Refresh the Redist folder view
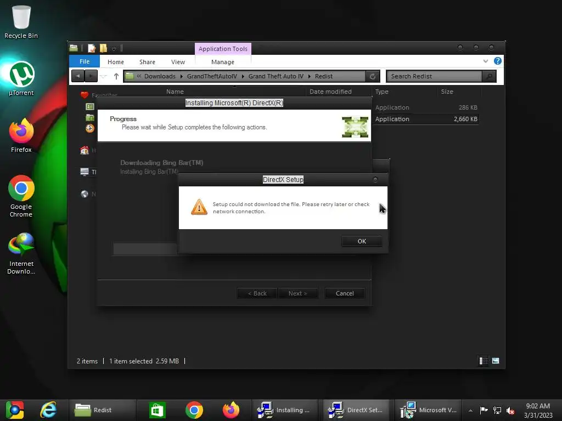Viewport: 562px width, 421px height. pyautogui.click(x=373, y=76)
